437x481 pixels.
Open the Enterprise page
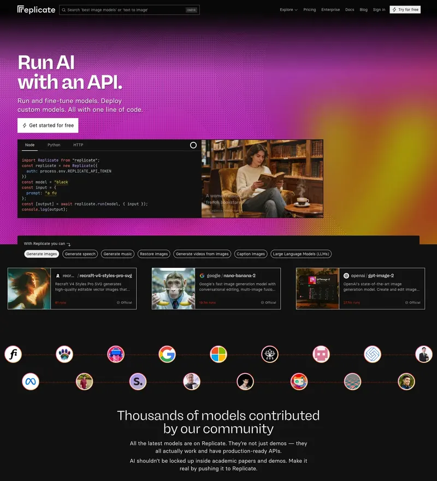pos(330,10)
